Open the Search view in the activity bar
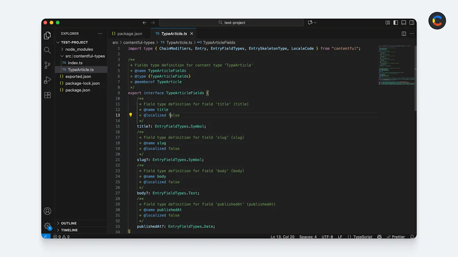Screen dimensions: 458x257 [47, 50]
